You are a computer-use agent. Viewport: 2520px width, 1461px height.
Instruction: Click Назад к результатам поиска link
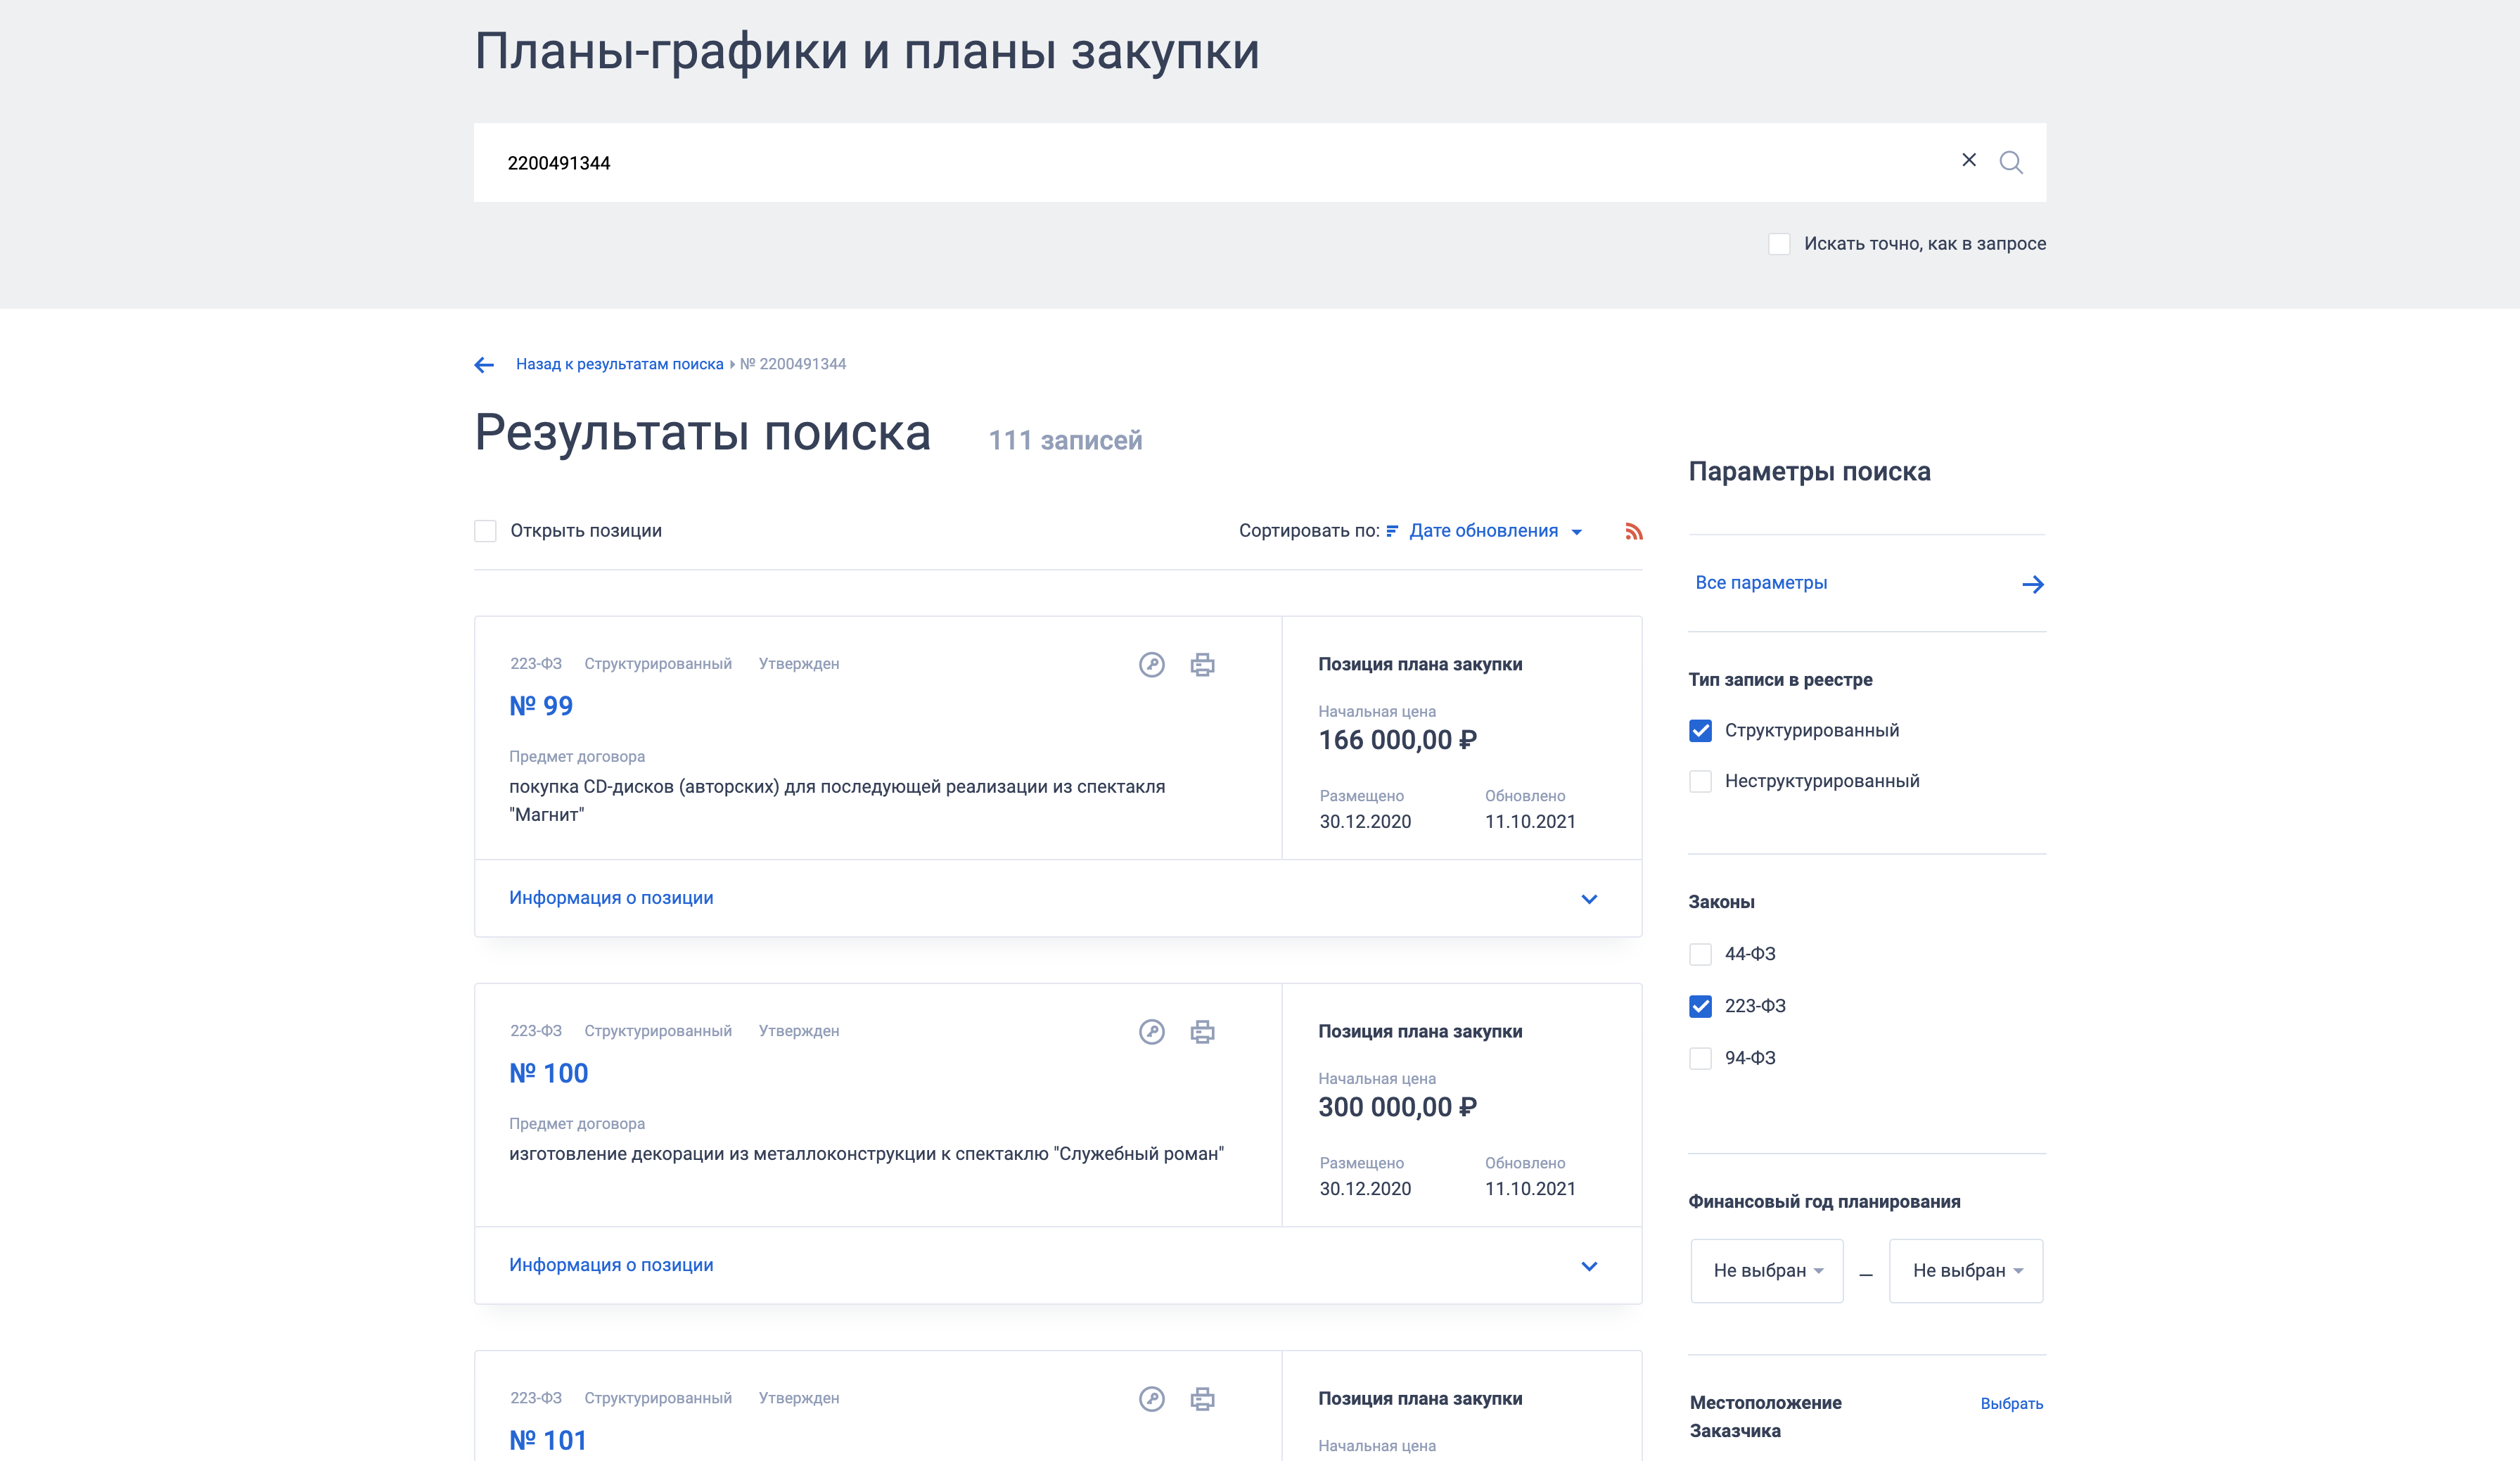point(619,364)
